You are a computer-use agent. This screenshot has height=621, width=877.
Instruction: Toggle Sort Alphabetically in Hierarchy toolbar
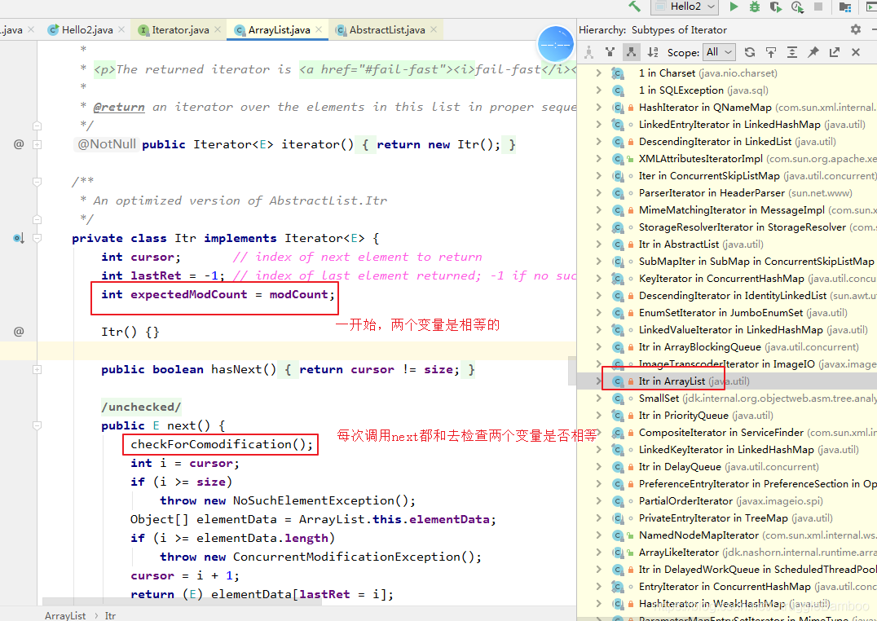652,52
